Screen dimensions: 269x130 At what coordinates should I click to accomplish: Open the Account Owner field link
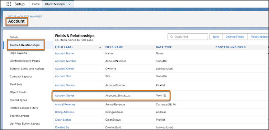(x=65, y=69)
